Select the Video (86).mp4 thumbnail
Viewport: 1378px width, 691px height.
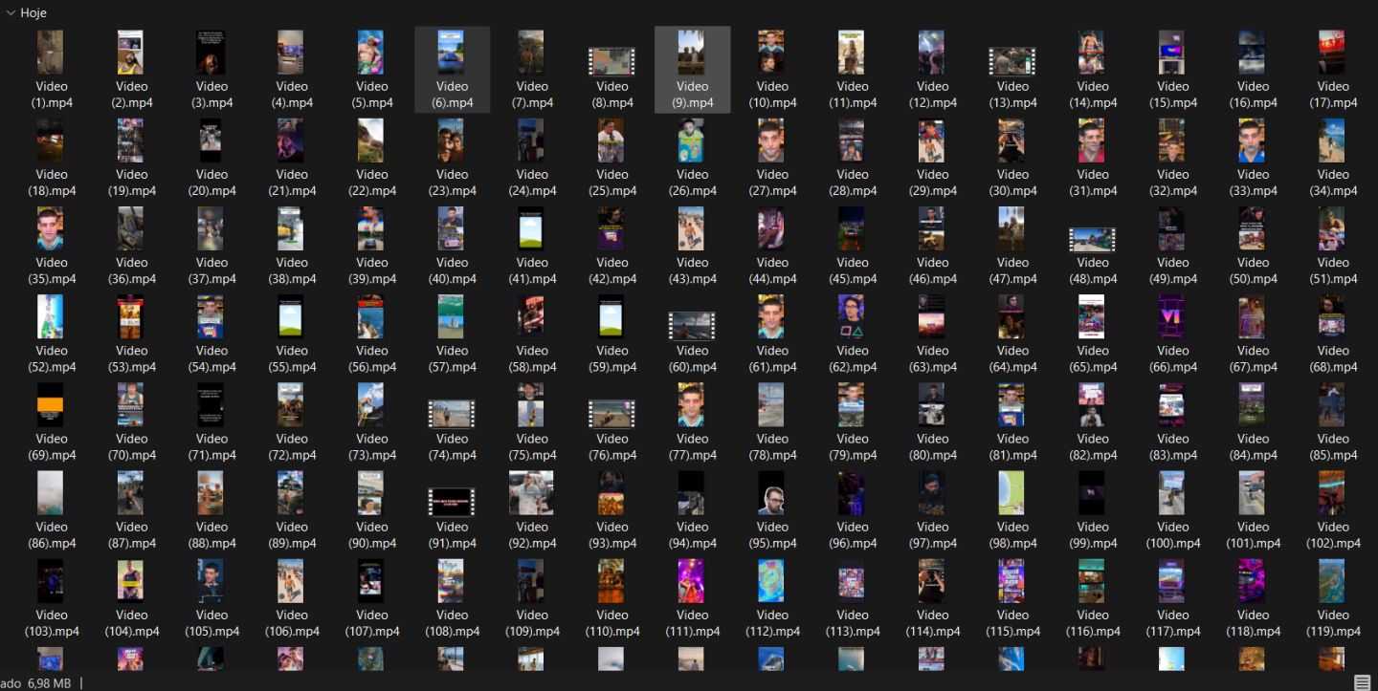click(51, 493)
